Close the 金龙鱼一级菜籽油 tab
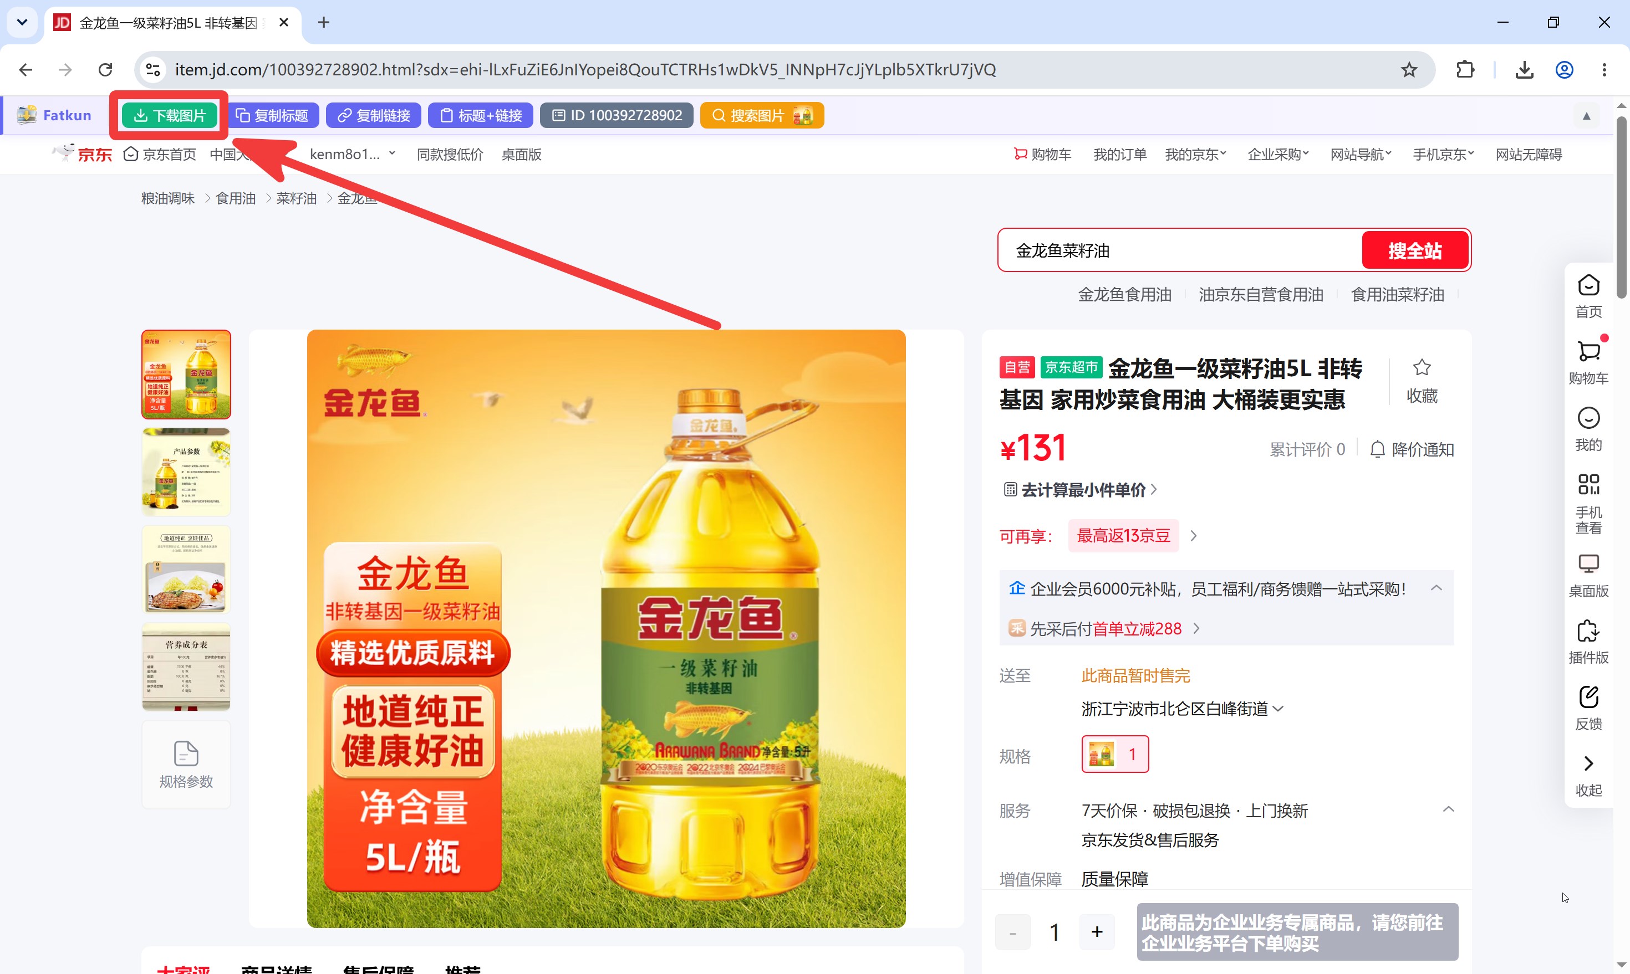This screenshot has width=1630, height=974. click(x=284, y=22)
